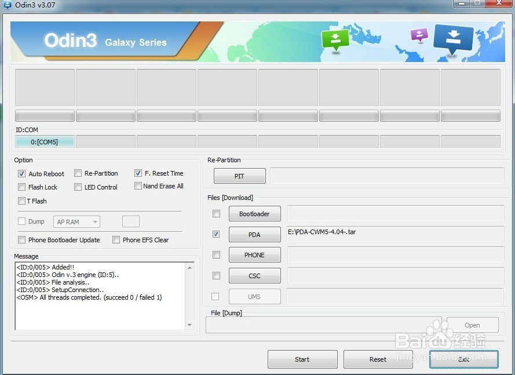Click the Odin3 title bar app icon
Image resolution: width=515 pixels, height=375 pixels.
(7, 5)
